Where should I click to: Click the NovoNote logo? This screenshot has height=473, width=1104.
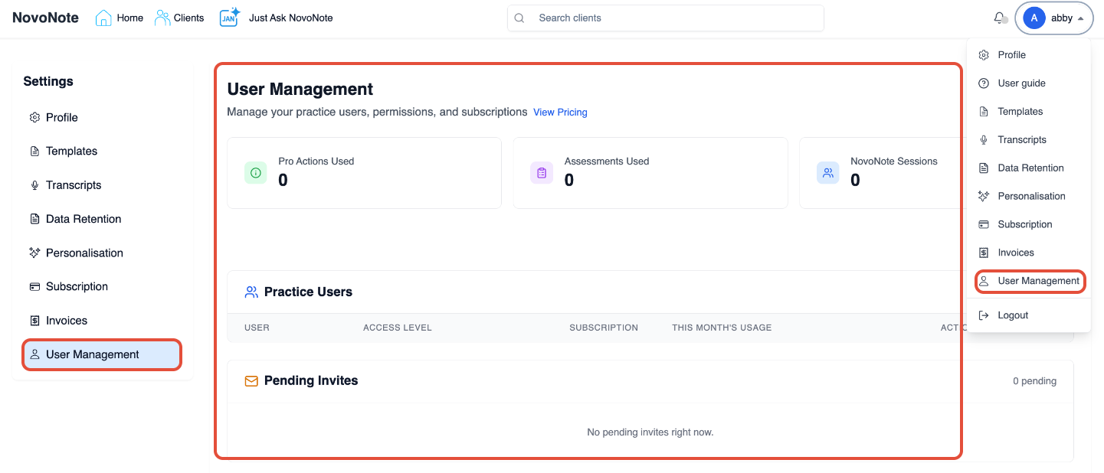(45, 18)
